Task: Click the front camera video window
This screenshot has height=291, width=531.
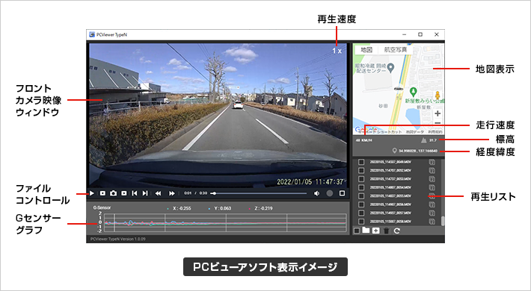Action: (x=218, y=115)
